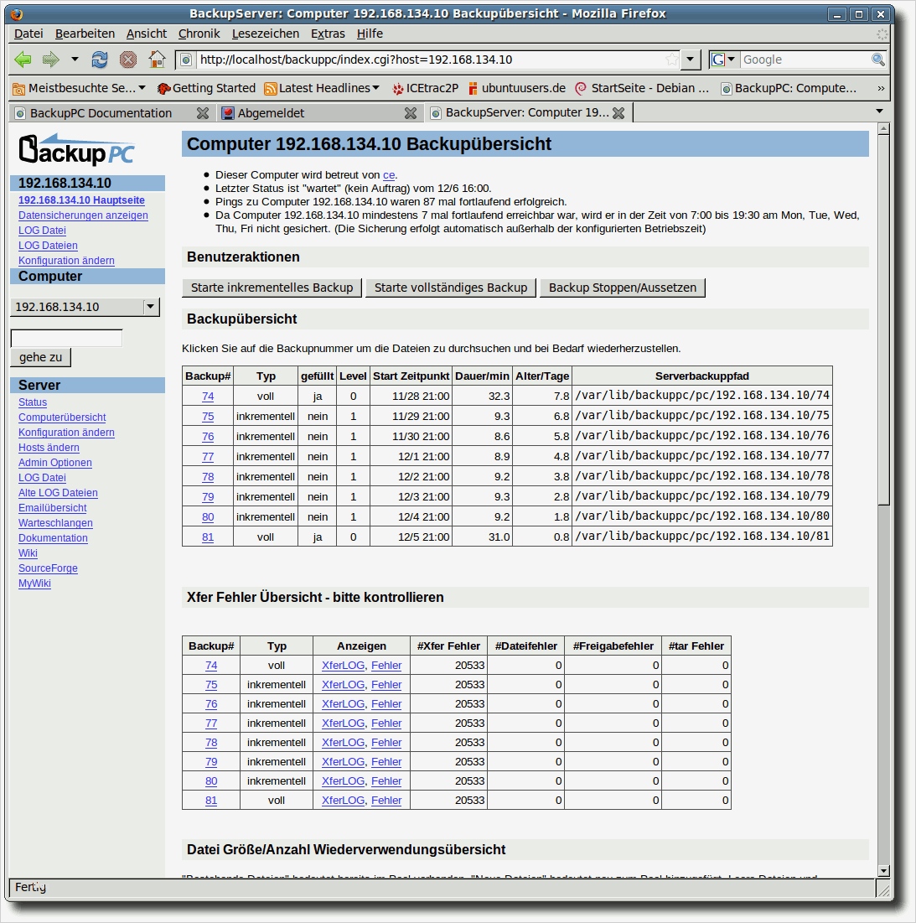The width and height of the screenshot is (916, 923).
Task: Open the Chronik menu
Action: pyautogui.click(x=199, y=34)
